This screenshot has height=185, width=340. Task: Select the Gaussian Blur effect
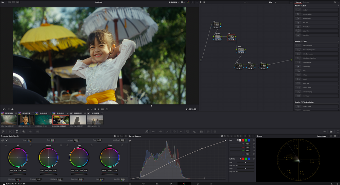(317, 18)
